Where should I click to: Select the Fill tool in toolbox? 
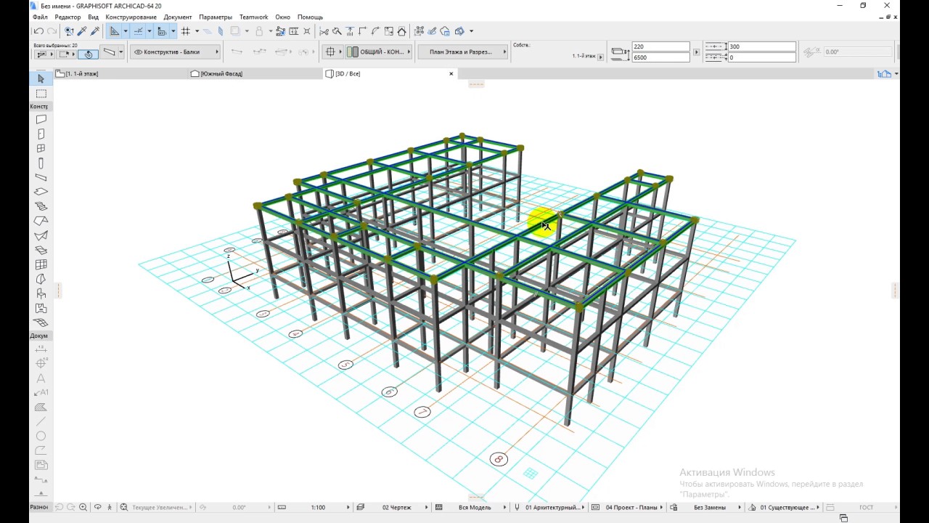(x=41, y=407)
